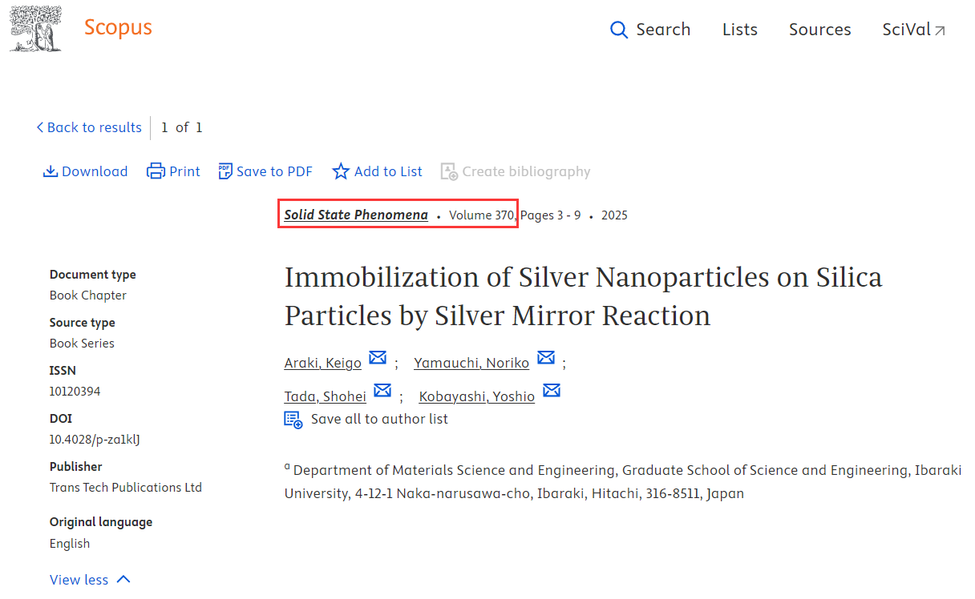
Task: Click the Elsevier tree logo
Action: (35, 30)
